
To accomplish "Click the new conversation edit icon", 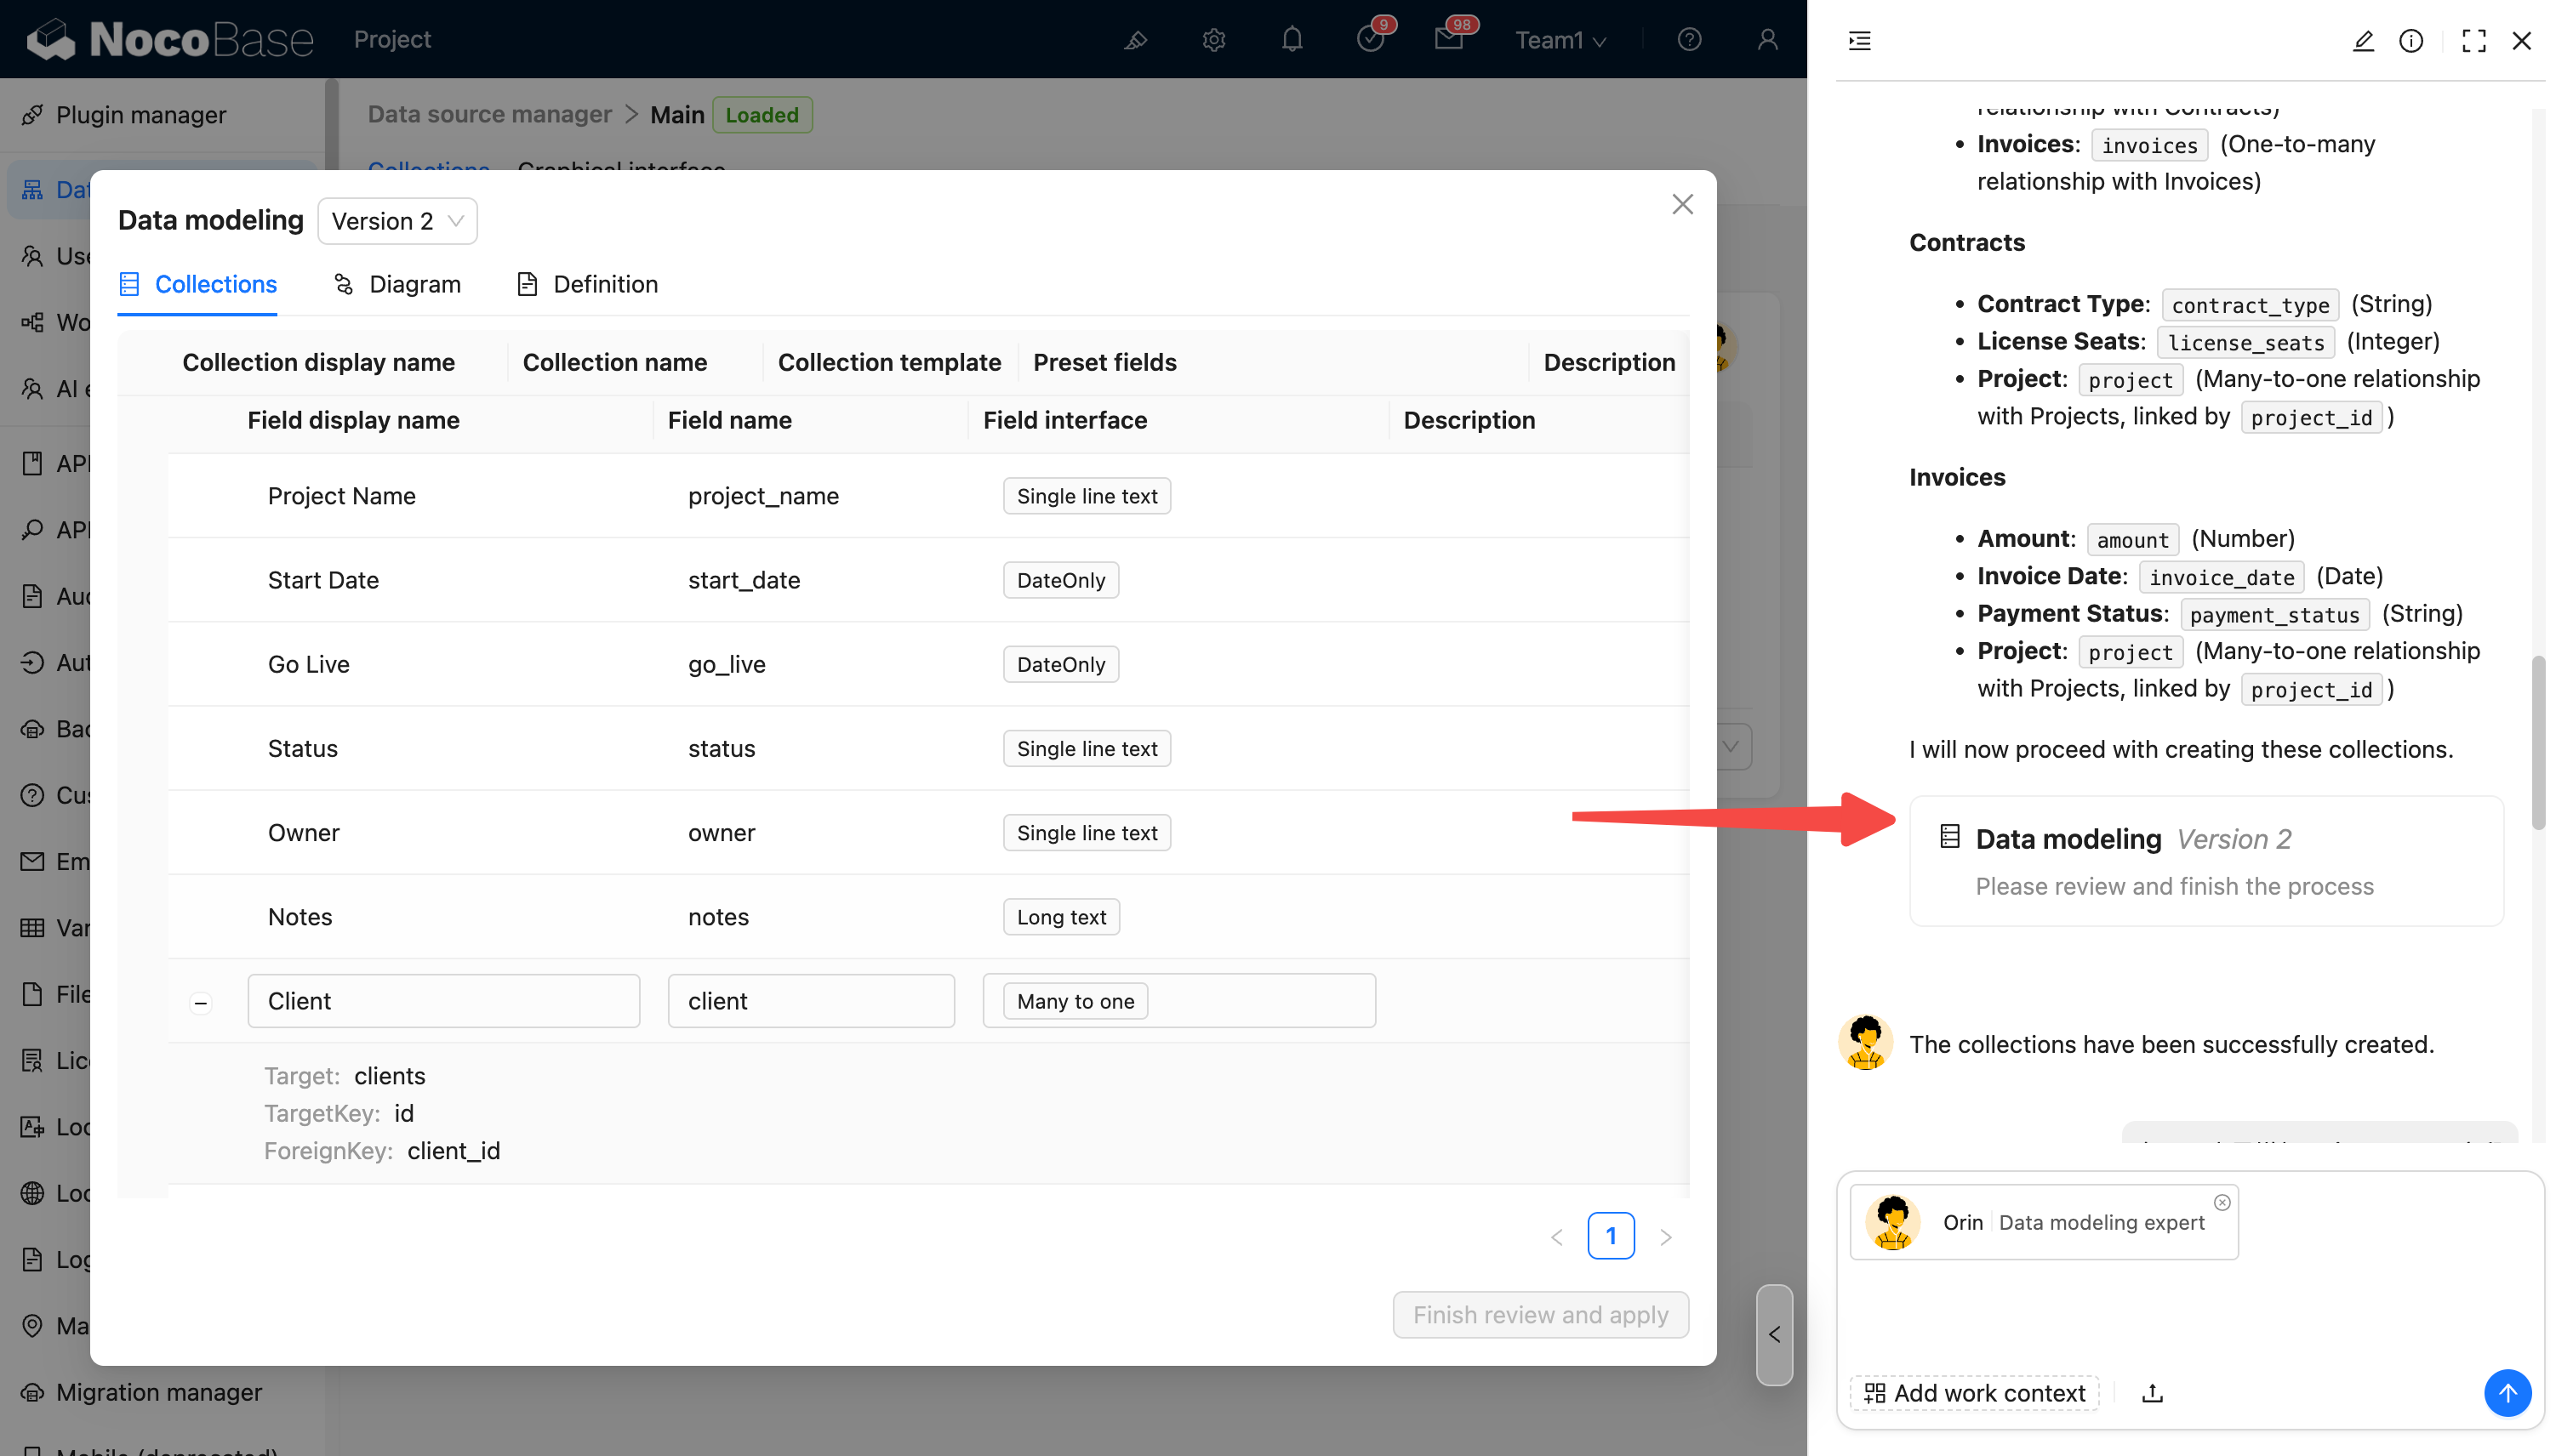I will [x=2363, y=41].
